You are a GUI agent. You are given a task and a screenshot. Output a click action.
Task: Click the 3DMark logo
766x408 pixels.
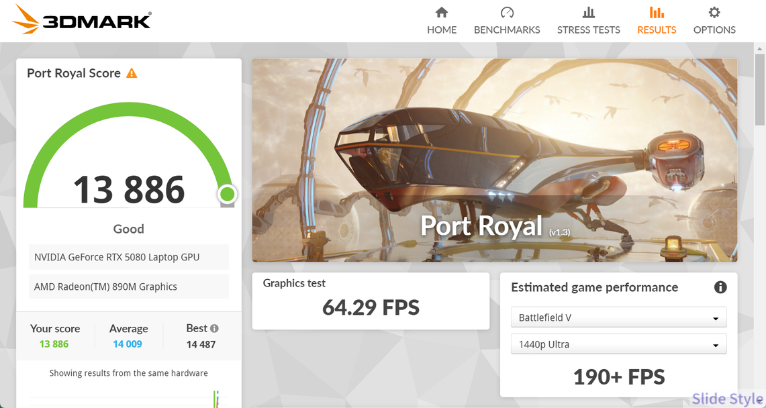click(x=82, y=20)
